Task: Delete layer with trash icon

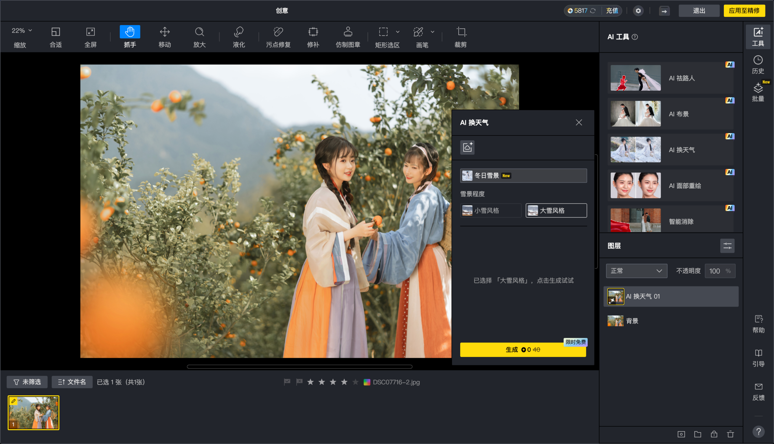Action: point(730,434)
